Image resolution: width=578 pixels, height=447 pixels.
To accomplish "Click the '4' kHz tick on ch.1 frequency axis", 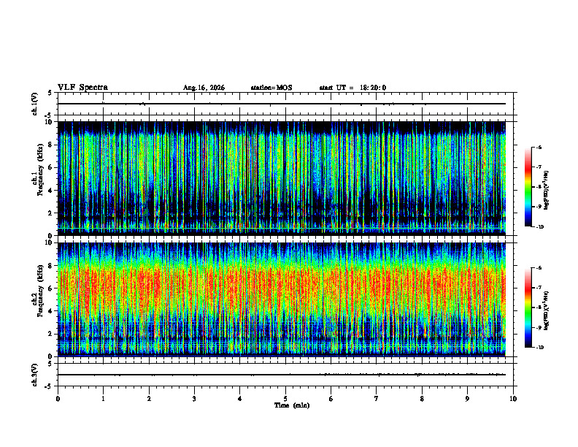I will point(51,191).
